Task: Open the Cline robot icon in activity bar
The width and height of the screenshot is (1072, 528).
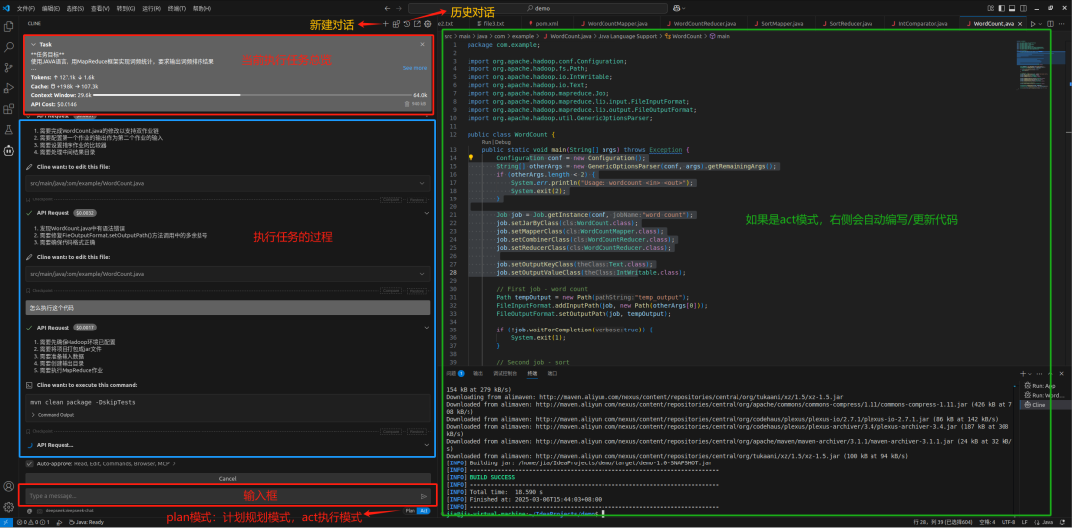Action: click(x=9, y=149)
